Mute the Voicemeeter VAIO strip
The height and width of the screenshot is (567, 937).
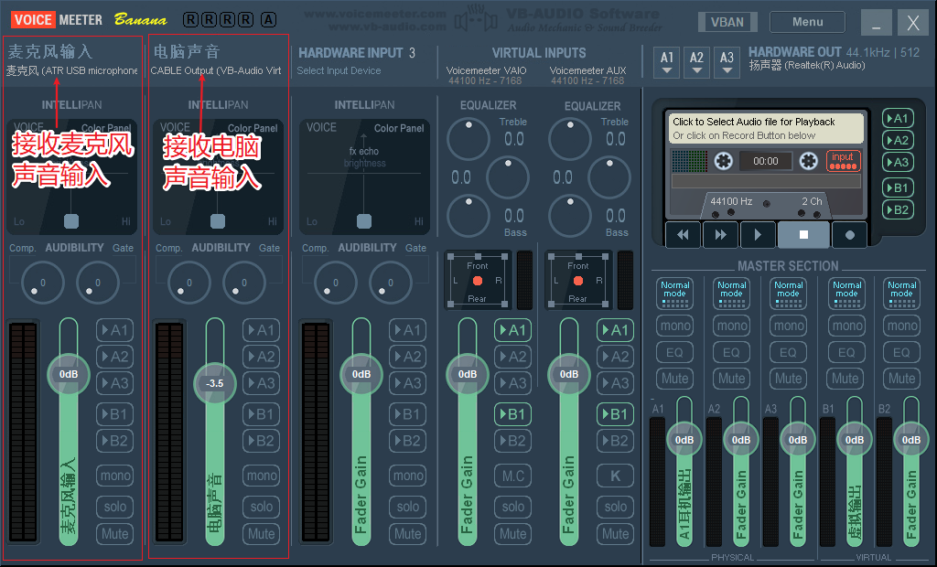click(512, 533)
